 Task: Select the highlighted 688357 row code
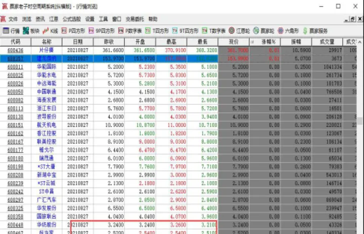[x=15, y=59]
